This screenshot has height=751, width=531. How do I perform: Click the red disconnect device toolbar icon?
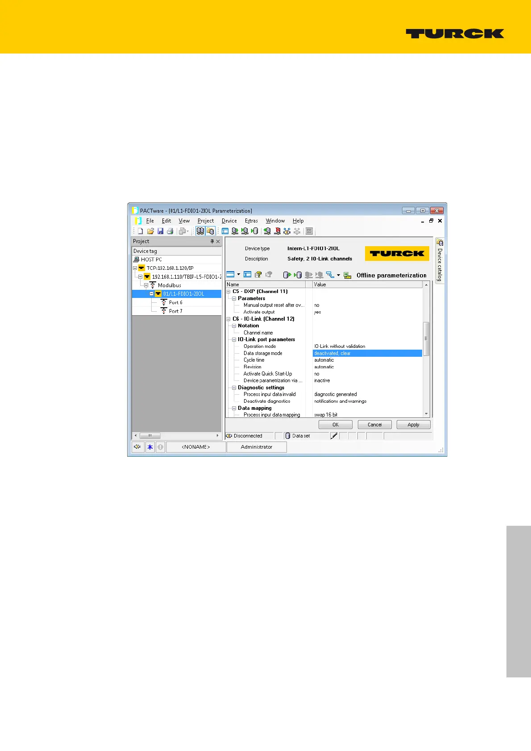(x=277, y=231)
